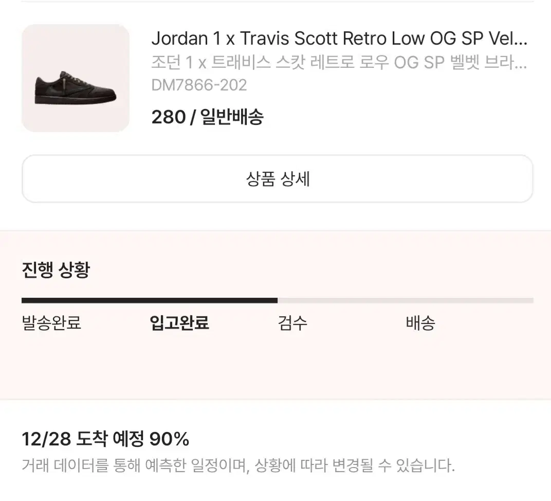Select the 검수 inspection step
Screen dimensions: 551x501
292,323
